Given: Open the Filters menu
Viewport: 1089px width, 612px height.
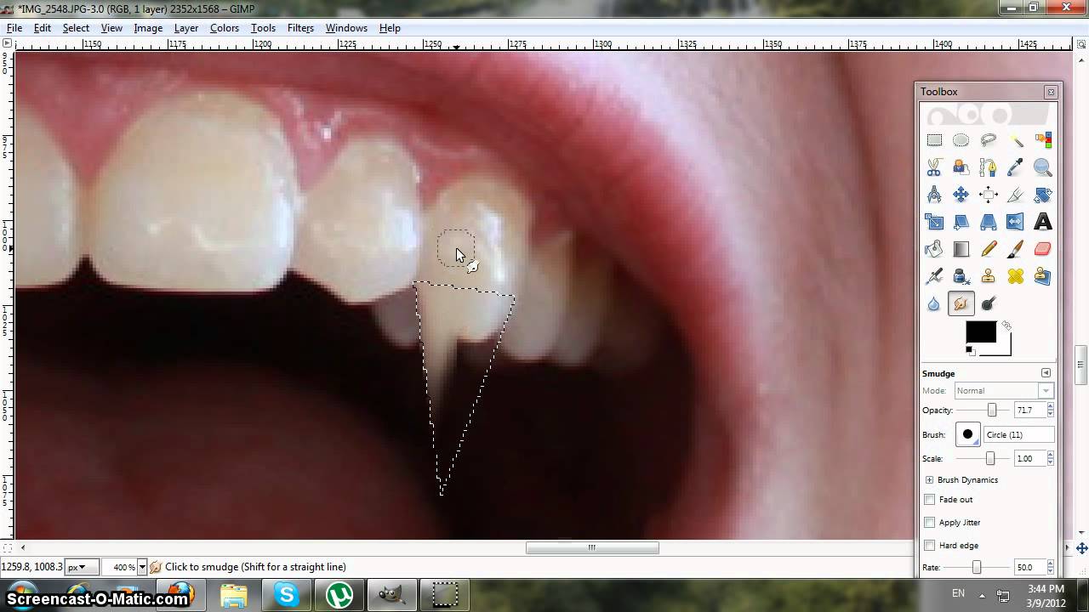Looking at the screenshot, I should [x=300, y=28].
